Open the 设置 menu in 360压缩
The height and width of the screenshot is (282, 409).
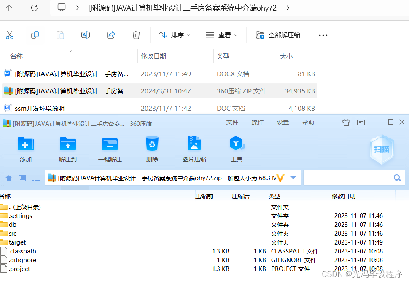tap(283, 122)
